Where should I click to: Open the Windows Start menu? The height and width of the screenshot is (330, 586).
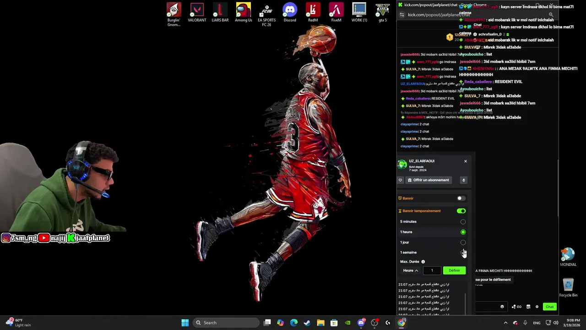point(185,323)
